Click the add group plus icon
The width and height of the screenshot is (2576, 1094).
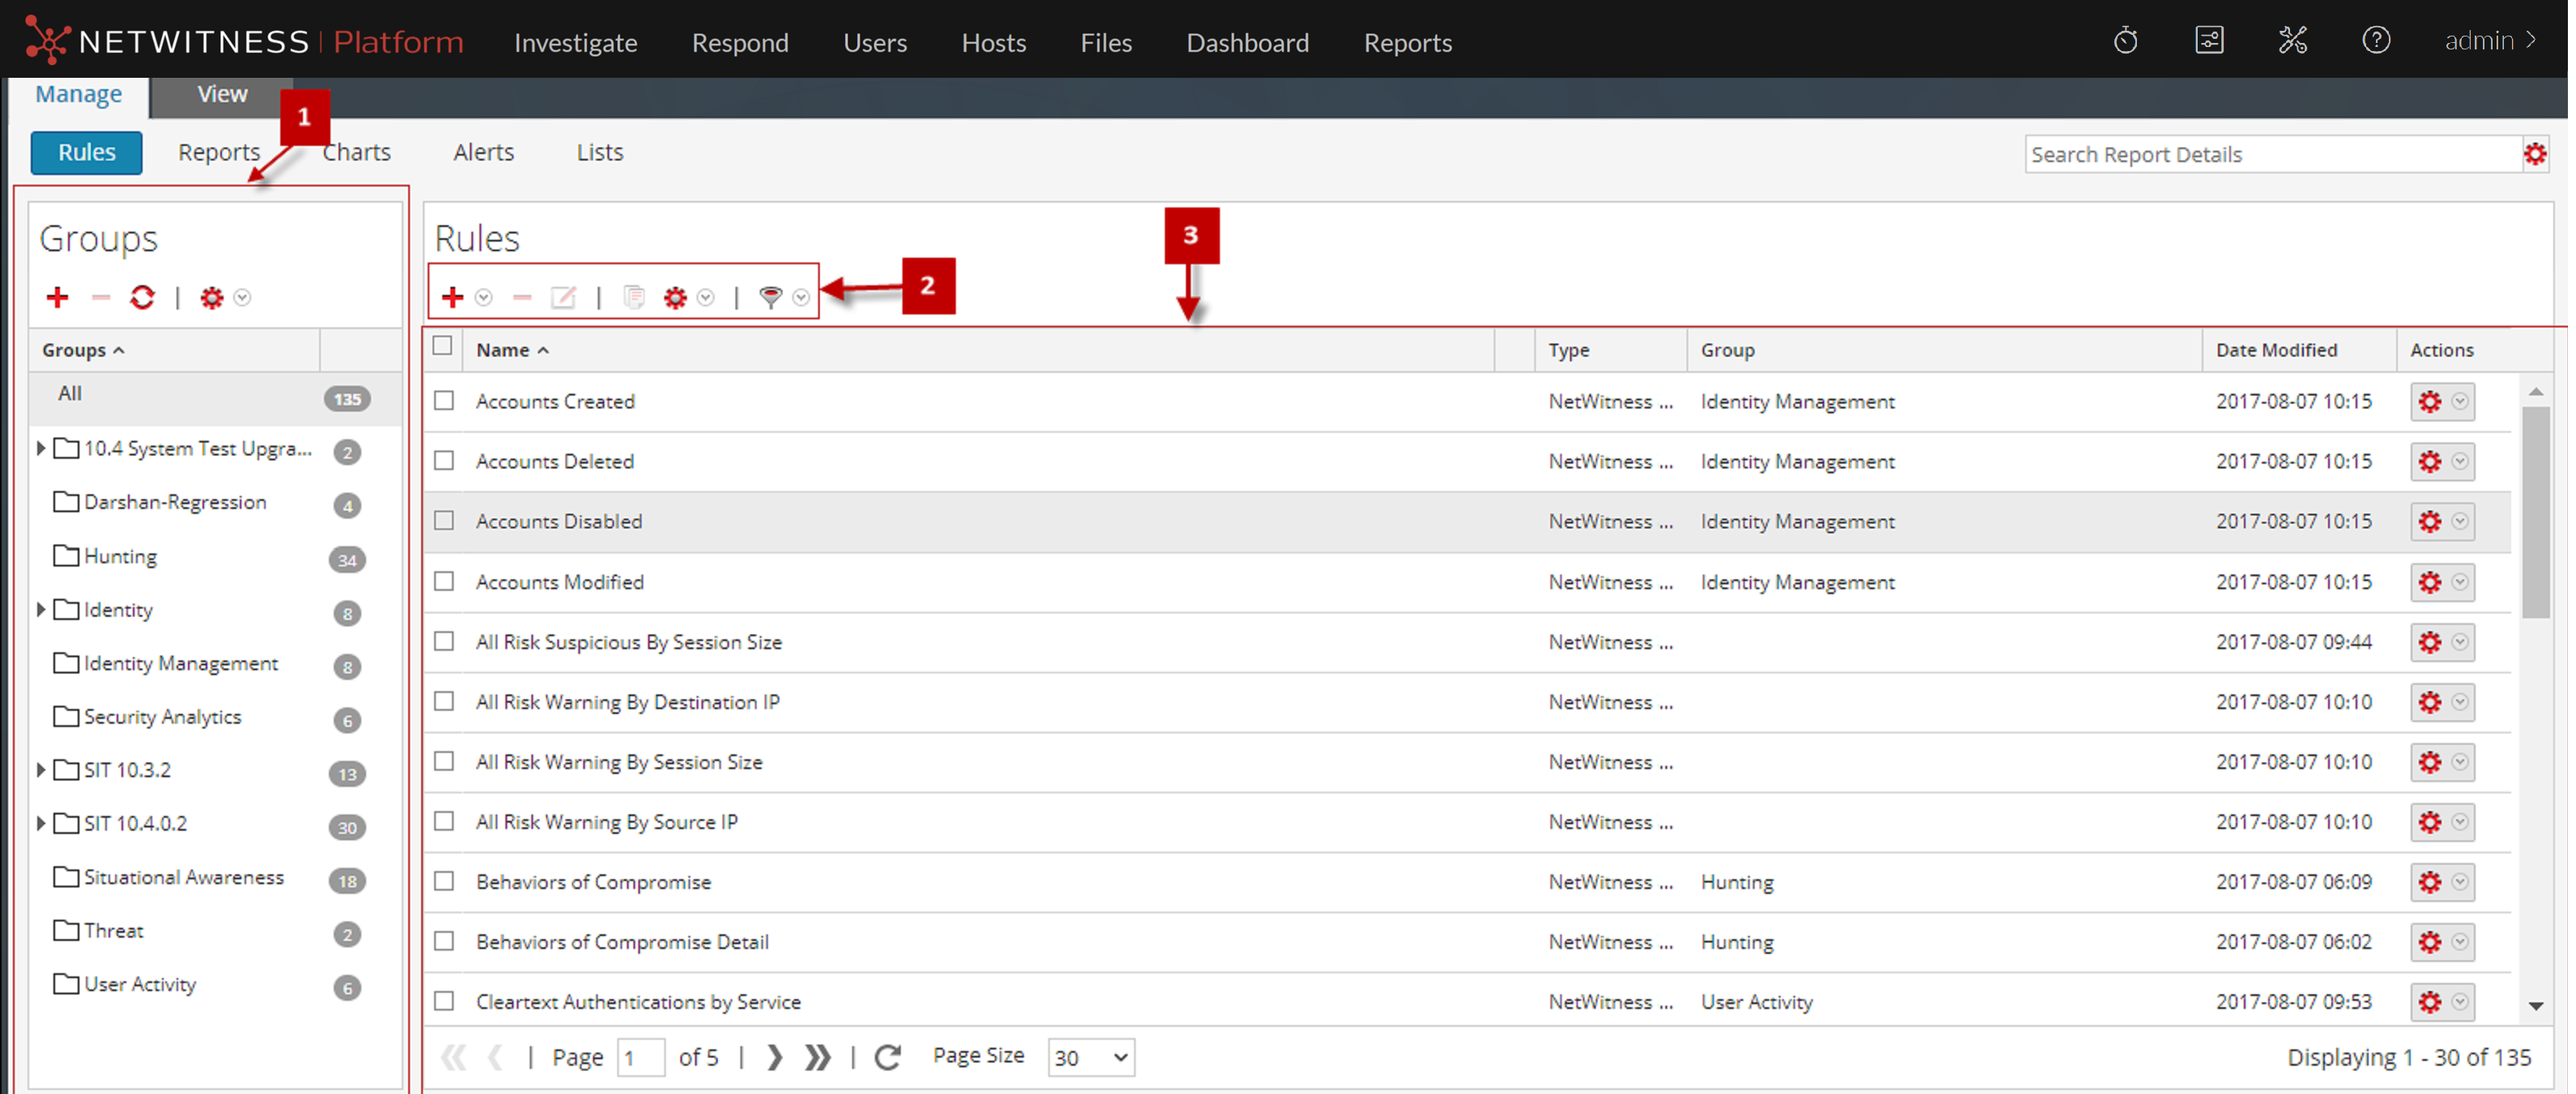pos(57,297)
